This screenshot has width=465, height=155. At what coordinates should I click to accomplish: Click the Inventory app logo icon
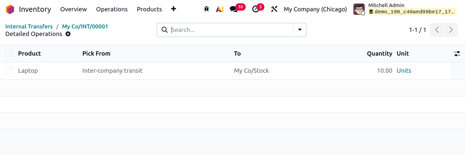click(10, 9)
